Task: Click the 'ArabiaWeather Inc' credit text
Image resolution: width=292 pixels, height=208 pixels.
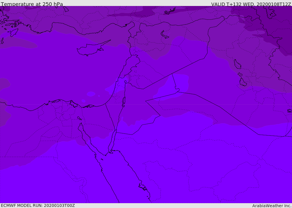Action: (x=271, y=206)
